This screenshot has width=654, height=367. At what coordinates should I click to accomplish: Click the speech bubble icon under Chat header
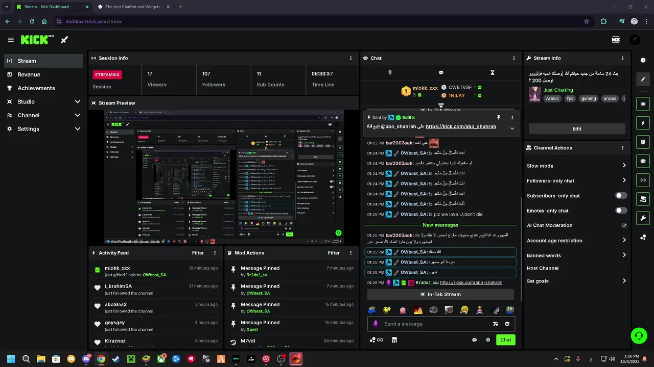[x=441, y=72]
